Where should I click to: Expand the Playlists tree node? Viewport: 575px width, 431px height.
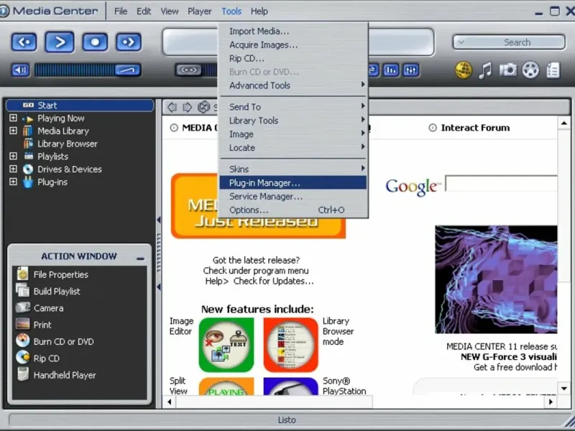pyautogui.click(x=13, y=157)
